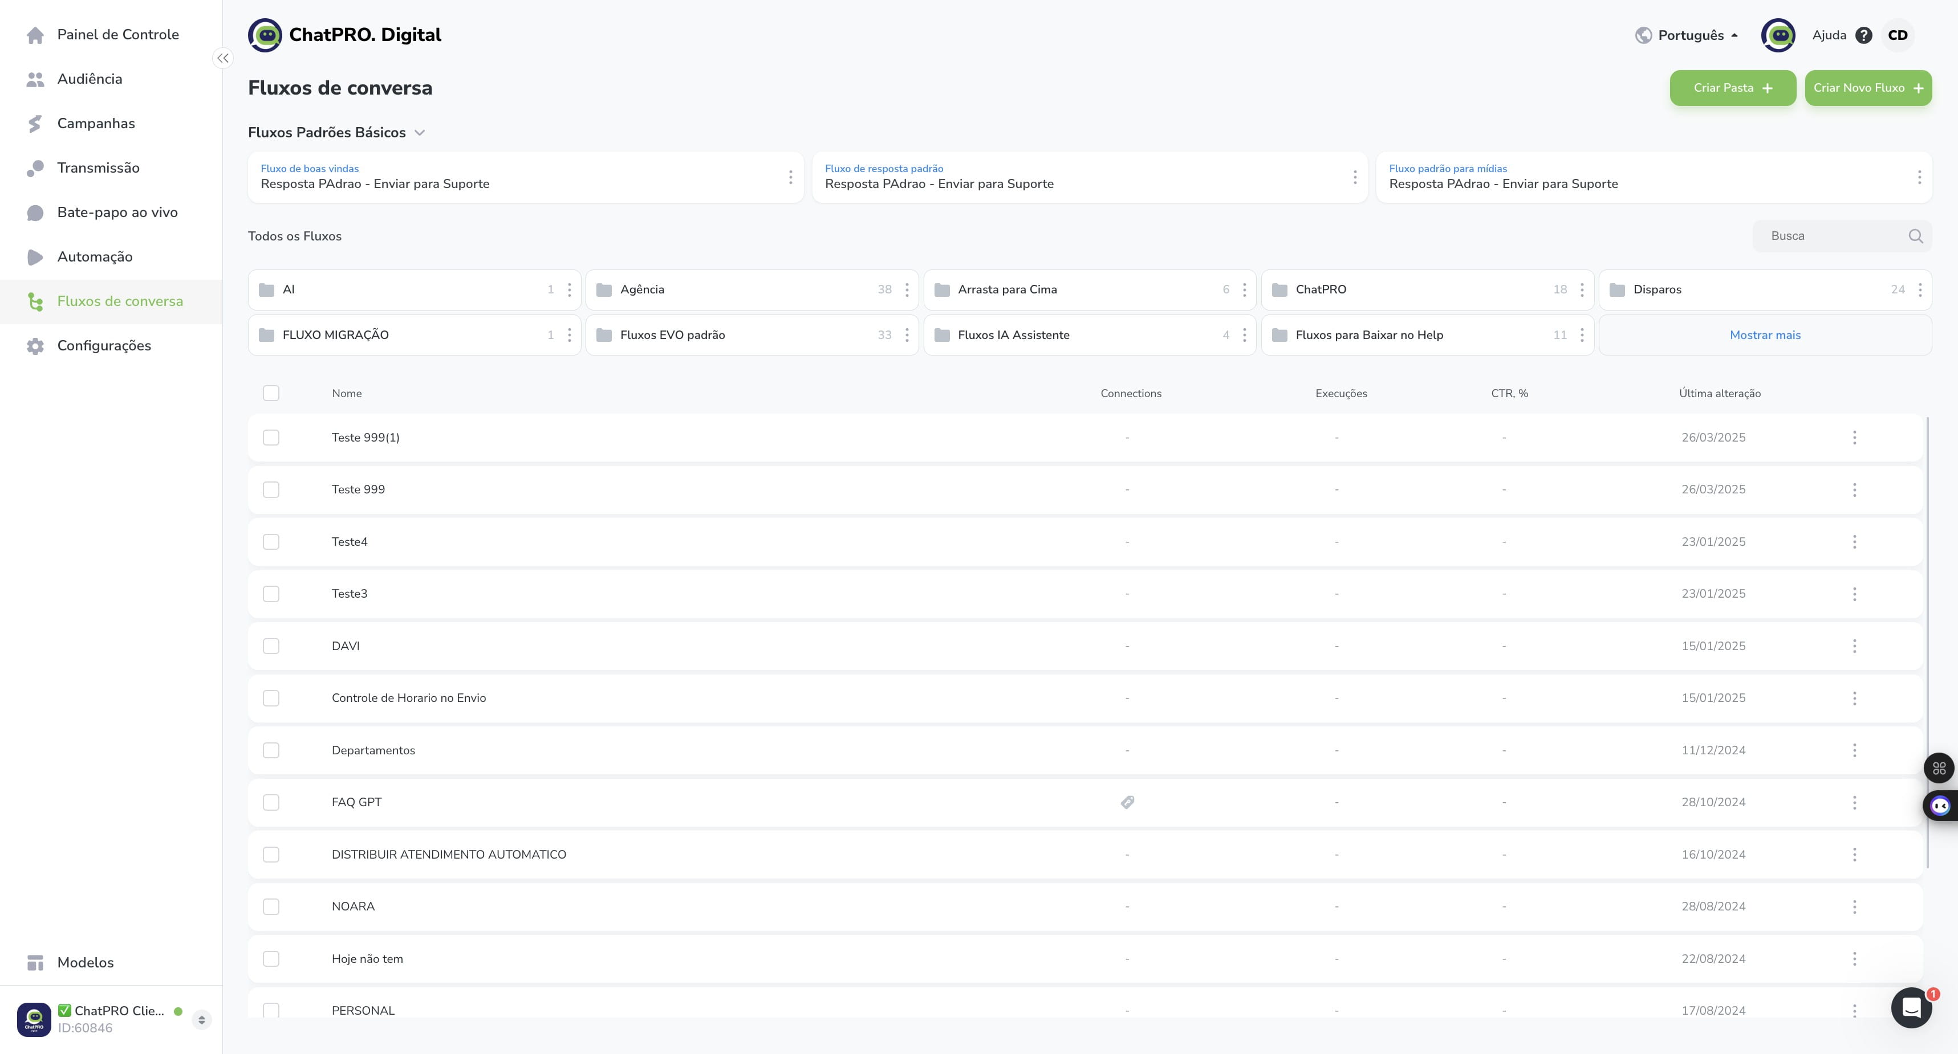Open the Teste4 flow name
Image resolution: width=1958 pixels, height=1054 pixels.
pyautogui.click(x=350, y=541)
